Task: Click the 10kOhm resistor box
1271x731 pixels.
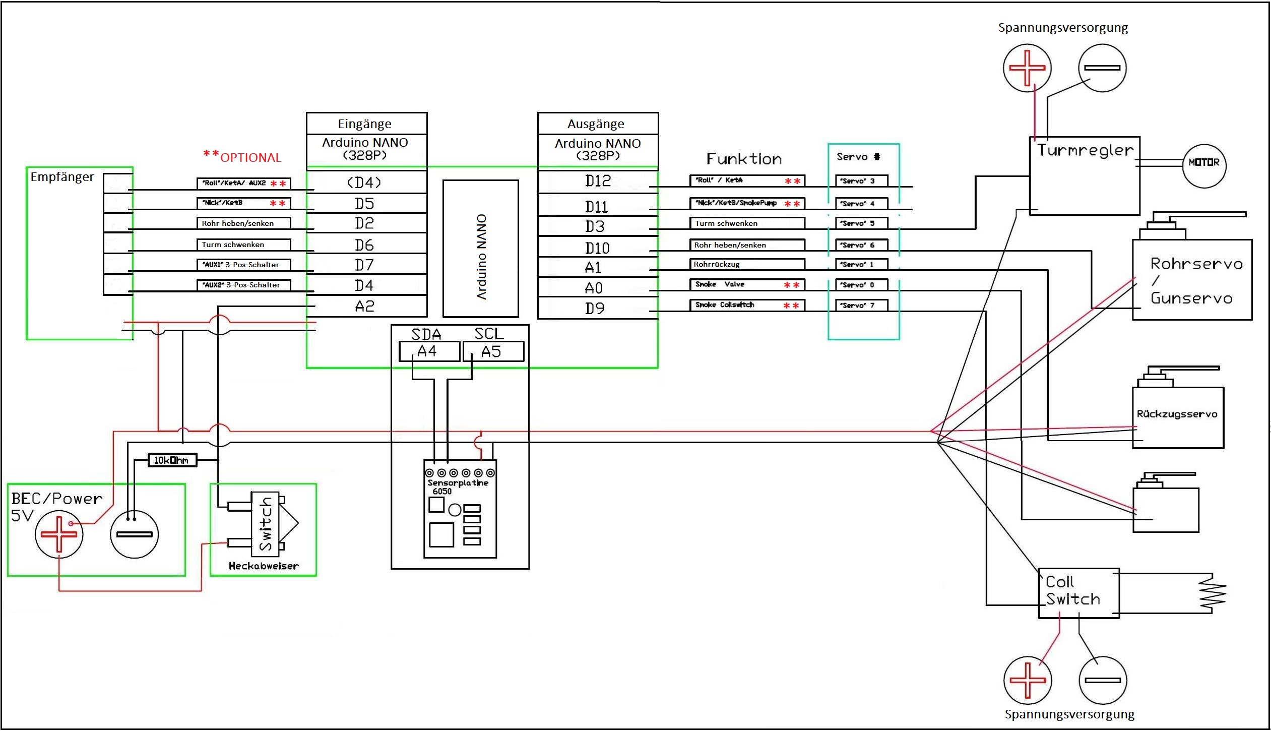Action: pyautogui.click(x=172, y=460)
